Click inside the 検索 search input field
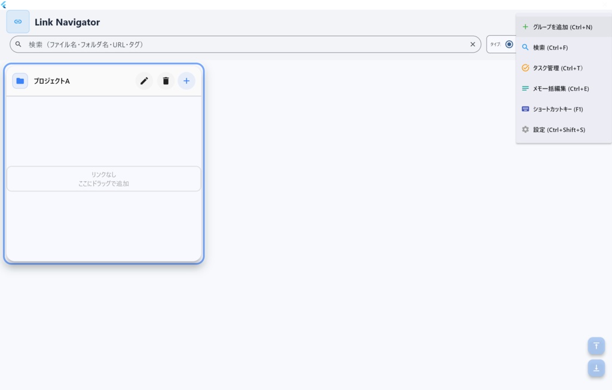The width and height of the screenshot is (612, 390). click(179, 44)
